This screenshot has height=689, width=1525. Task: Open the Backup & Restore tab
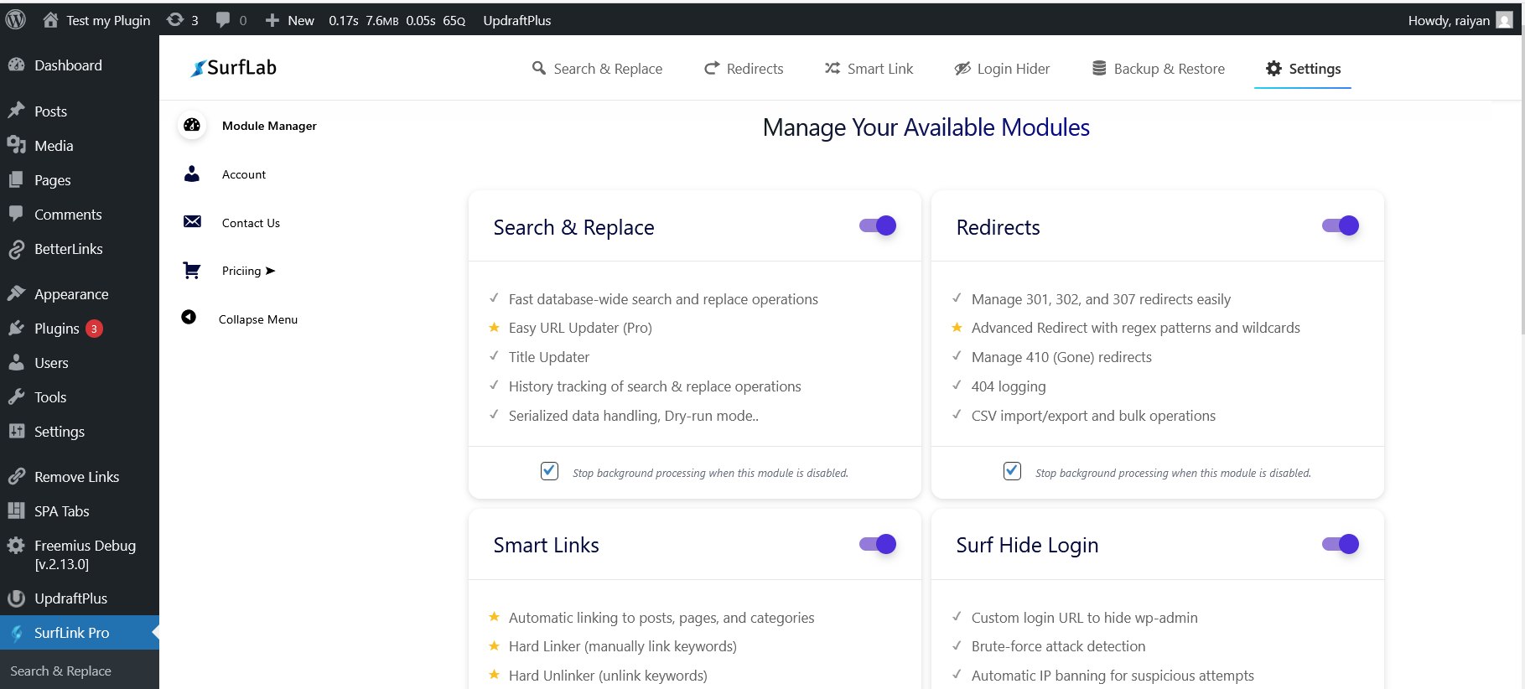pos(1159,69)
